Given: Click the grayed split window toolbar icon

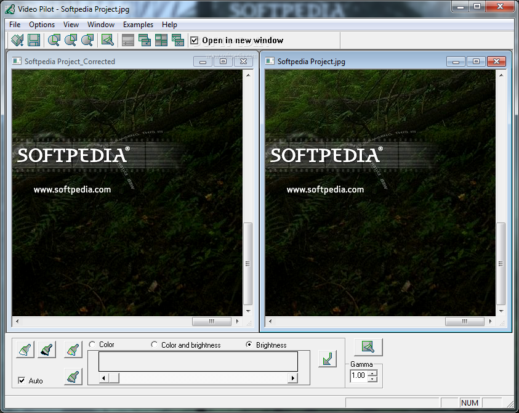Looking at the screenshot, I should (x=128, y=41).
